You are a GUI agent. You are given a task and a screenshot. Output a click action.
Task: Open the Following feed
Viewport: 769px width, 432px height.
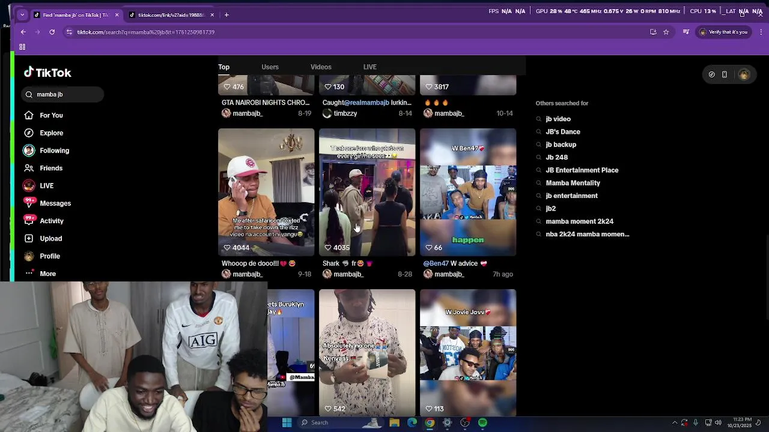click(46, 151)
